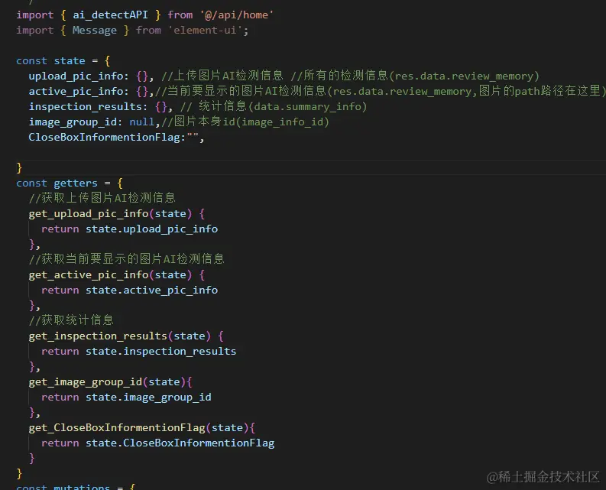
Task: Click the comment '//图片本身id(image_info_id)'
Action: pos(245,122)
